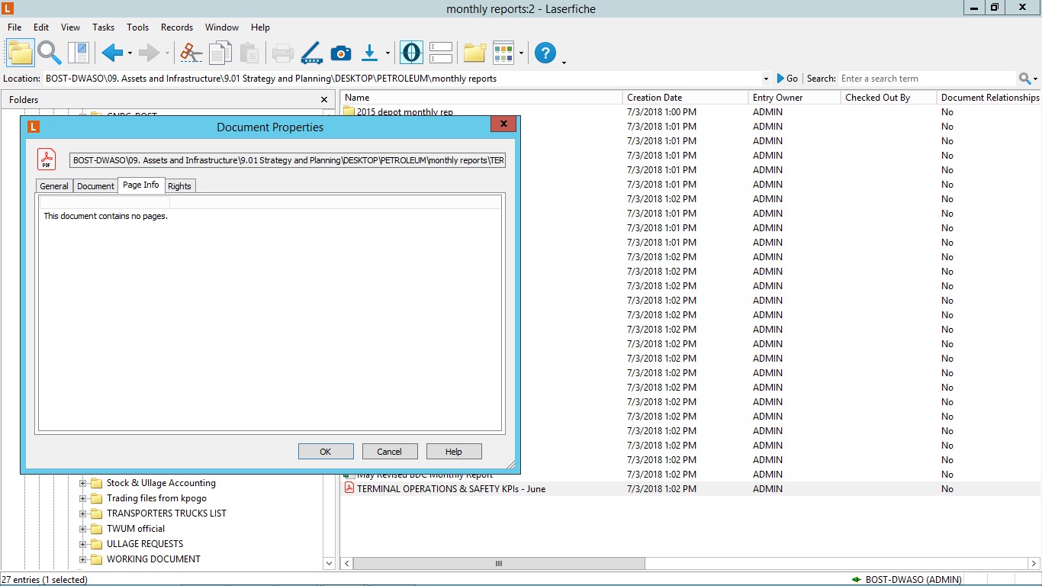
Task: Click the Scan document icon
Action: pos(311,53)
